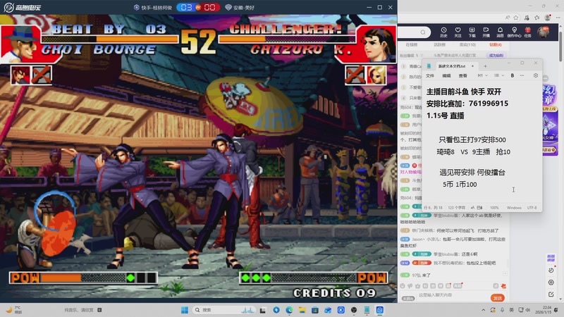564x317 pixels.
Task: Click the orange send button in chat
Action: click(x=498, y=298)
